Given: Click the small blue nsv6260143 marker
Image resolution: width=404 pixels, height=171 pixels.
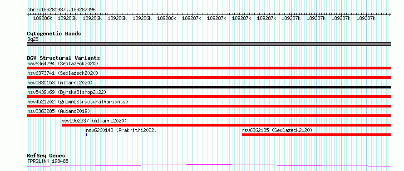Looking at the screenshot, I should [87, 135].
